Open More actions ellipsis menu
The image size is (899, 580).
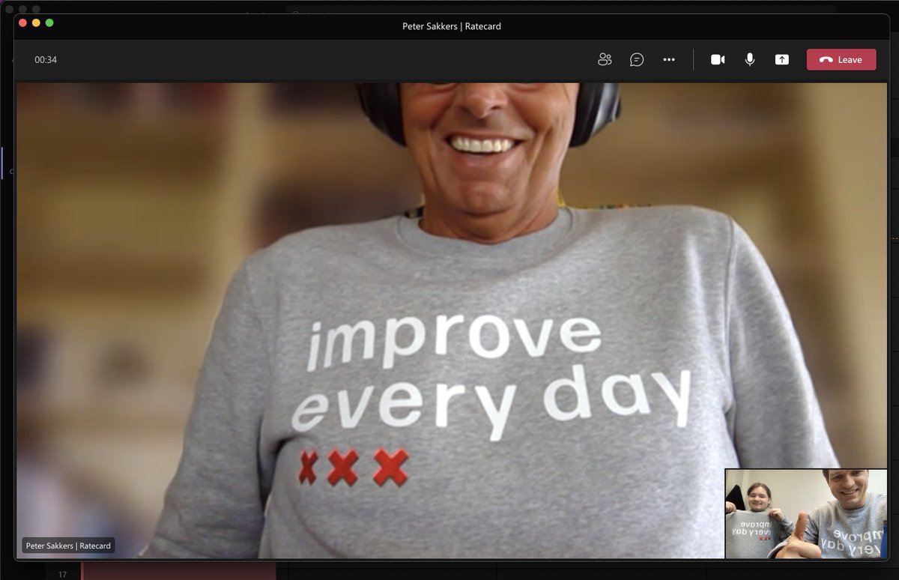[669, 60]
